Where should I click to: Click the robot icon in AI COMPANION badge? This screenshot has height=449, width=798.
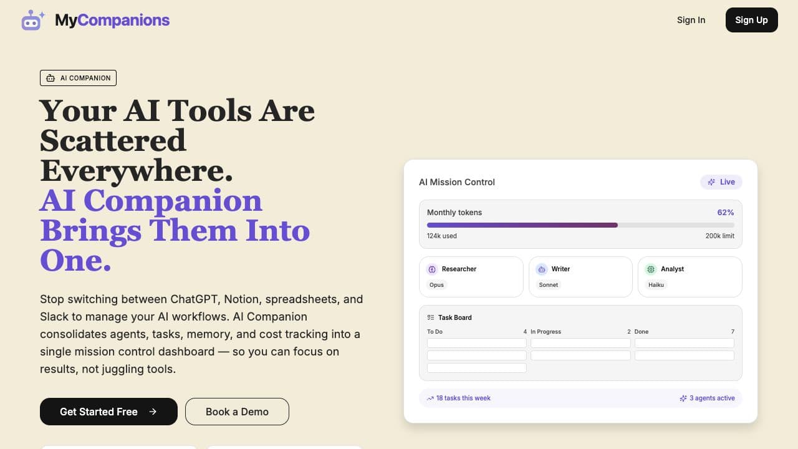coord(50,78)
